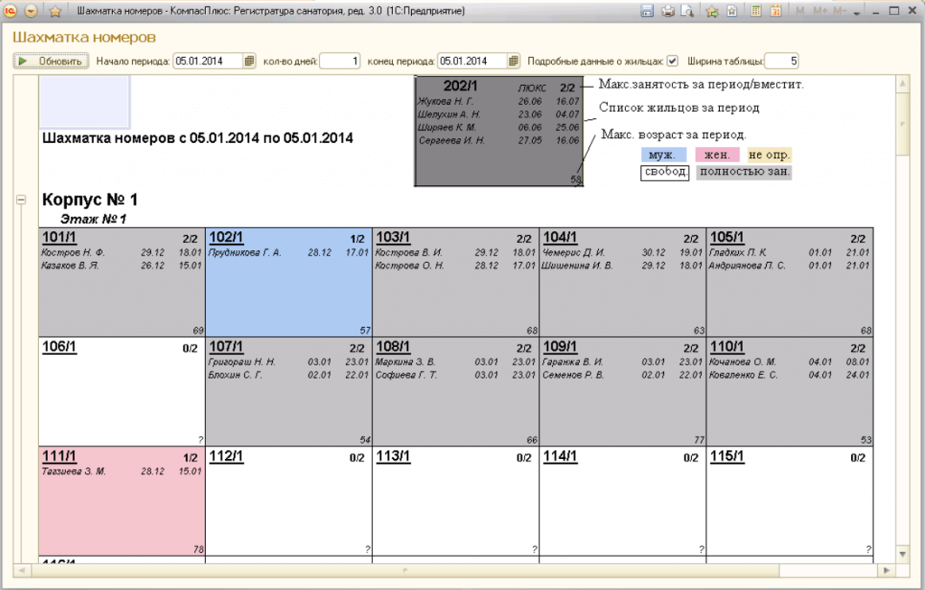
Task: Click the Обновить refresh button
Action: [51, 61]
